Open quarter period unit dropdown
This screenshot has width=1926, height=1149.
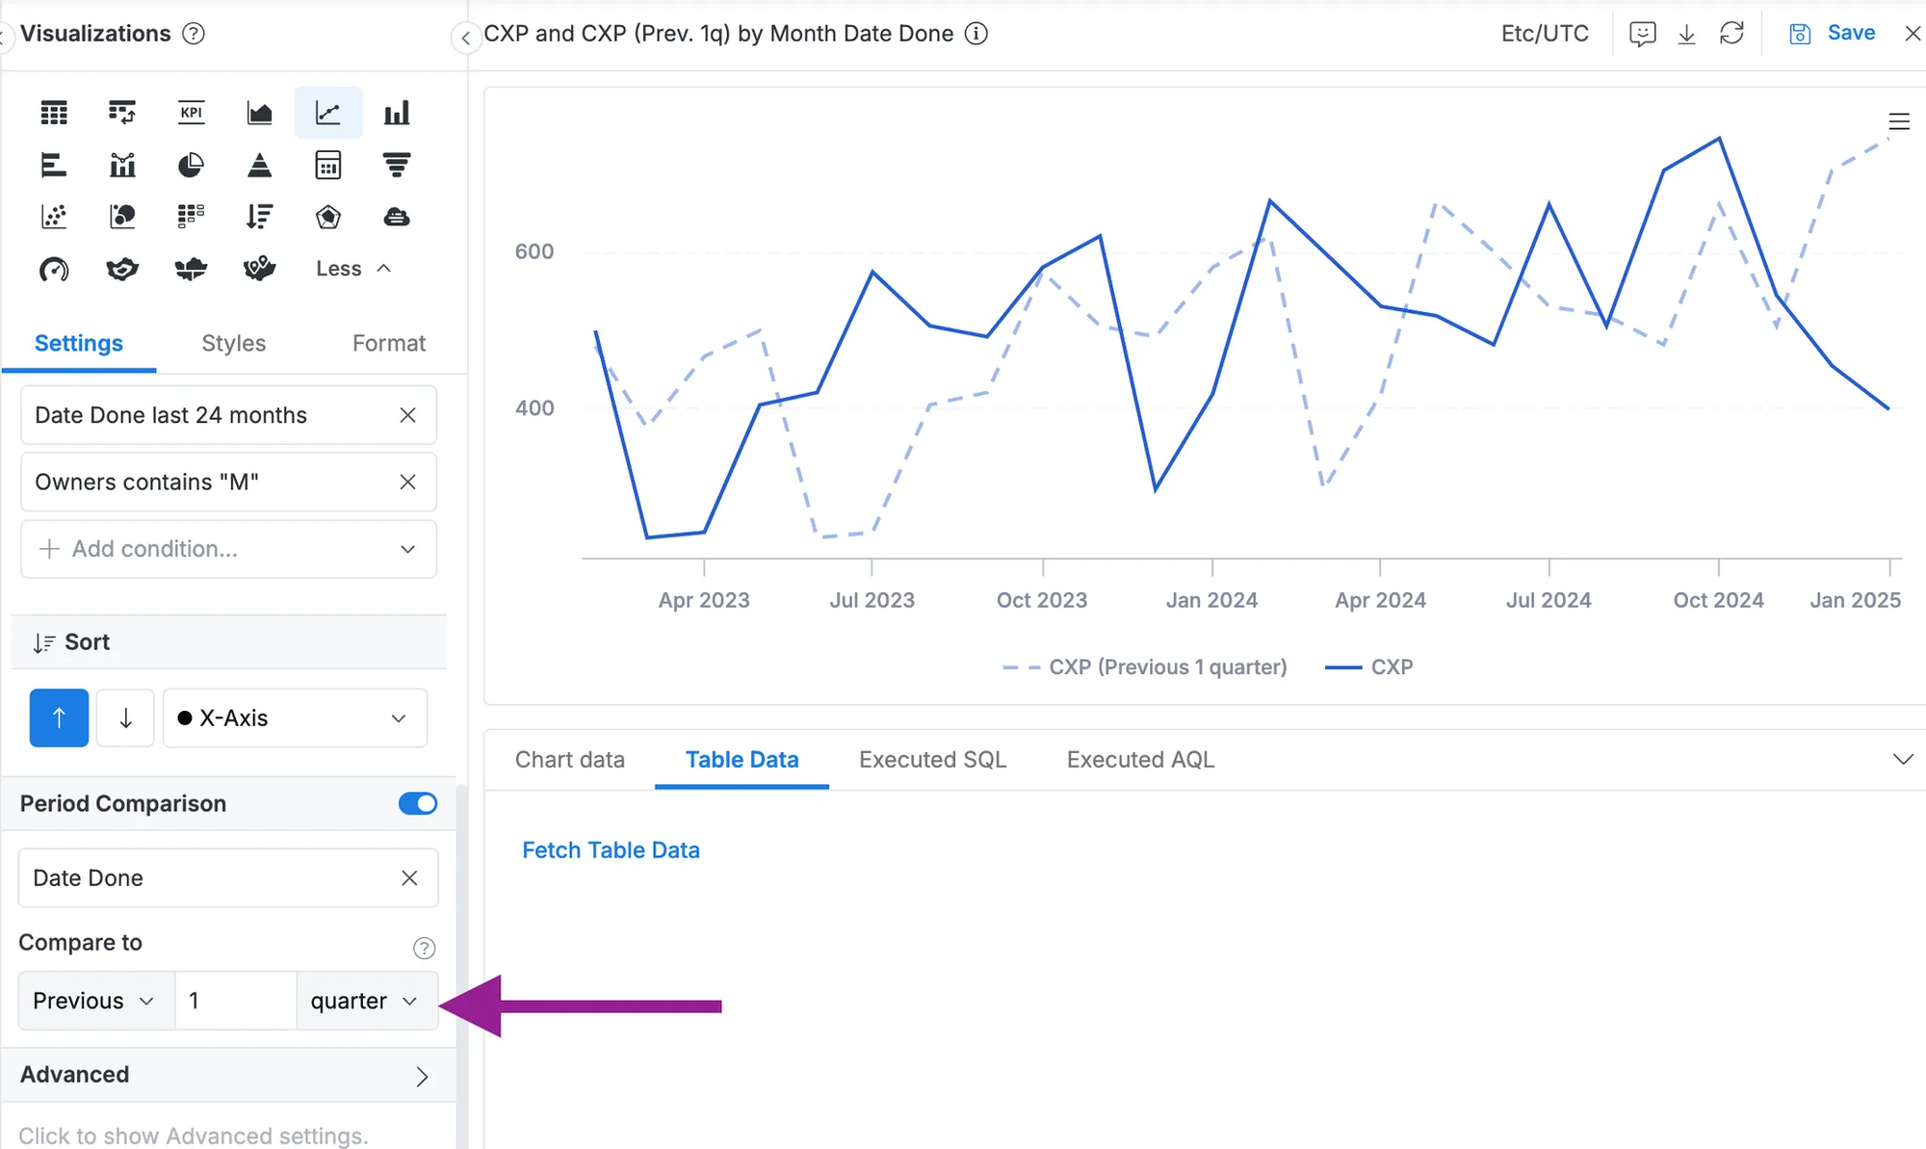(367, 1001)
